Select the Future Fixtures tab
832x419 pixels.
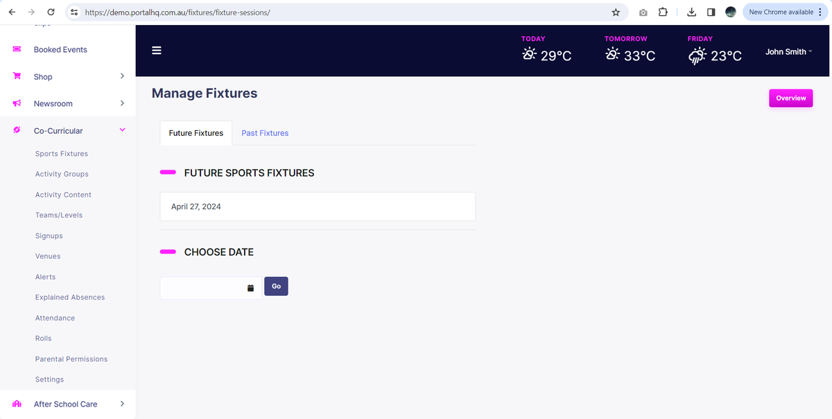[196, 132]
